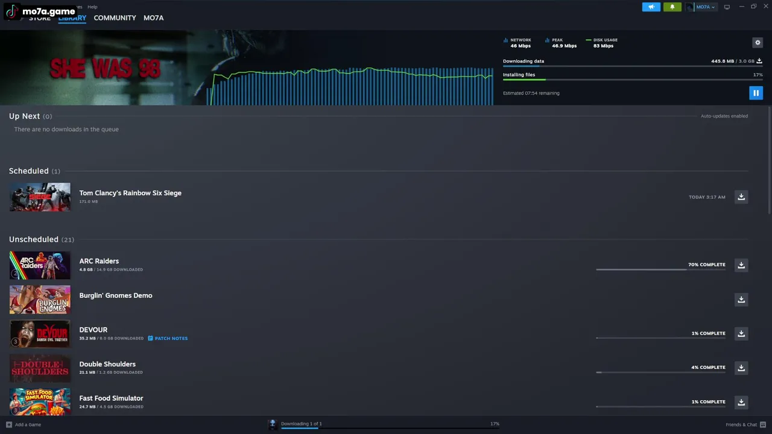The height and width of the screenshot is (434, 772).
Task: Open download settings gear
Action: coord(758,42)
